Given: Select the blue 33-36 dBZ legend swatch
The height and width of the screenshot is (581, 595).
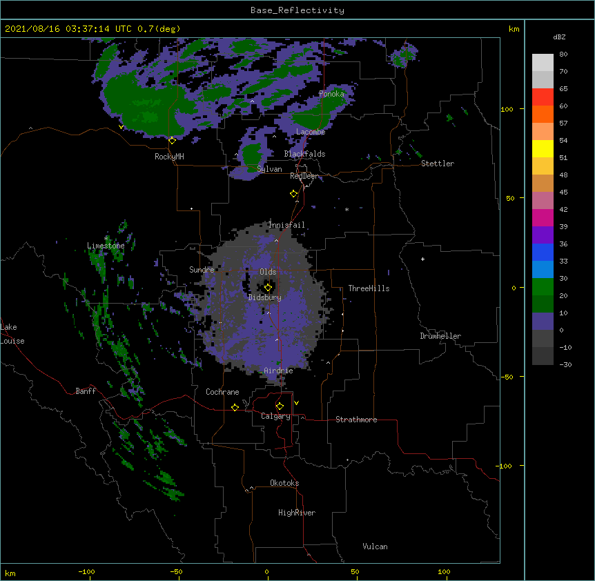Looking at the screenshot, I should pos(543,252).
